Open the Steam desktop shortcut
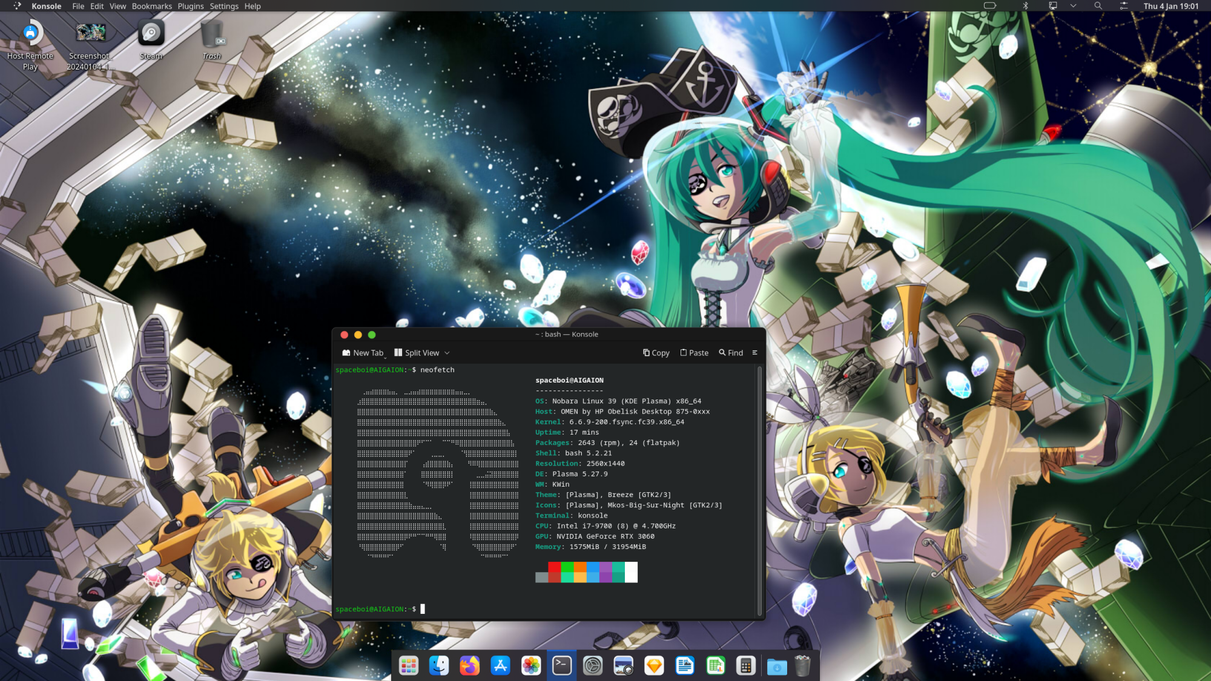Image resolution: width=1211 pixels, height=681 pixels. tap(151, 41)
